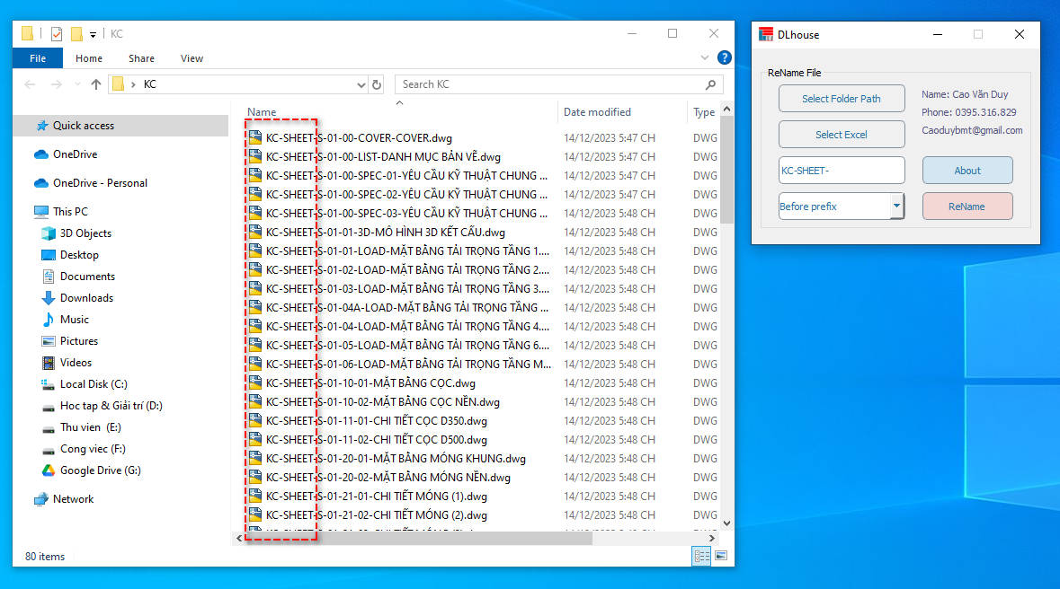Click the Up arrow navigation icon

(x=96, y=84)
